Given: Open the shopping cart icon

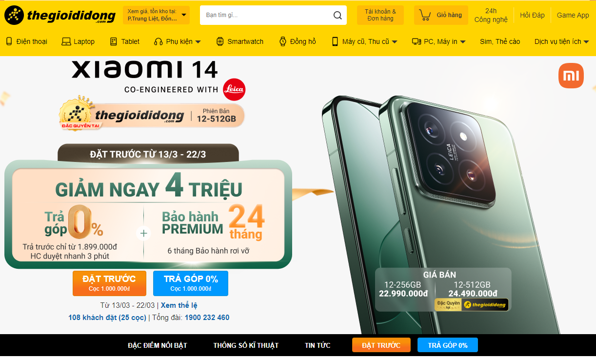Looking at the screenshot, I should click(x=425, y=15).
